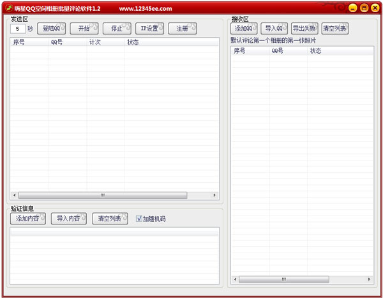Click send list scroll right arrow
The height and width of the screenshot is (298, 383).
click(214, 195)
